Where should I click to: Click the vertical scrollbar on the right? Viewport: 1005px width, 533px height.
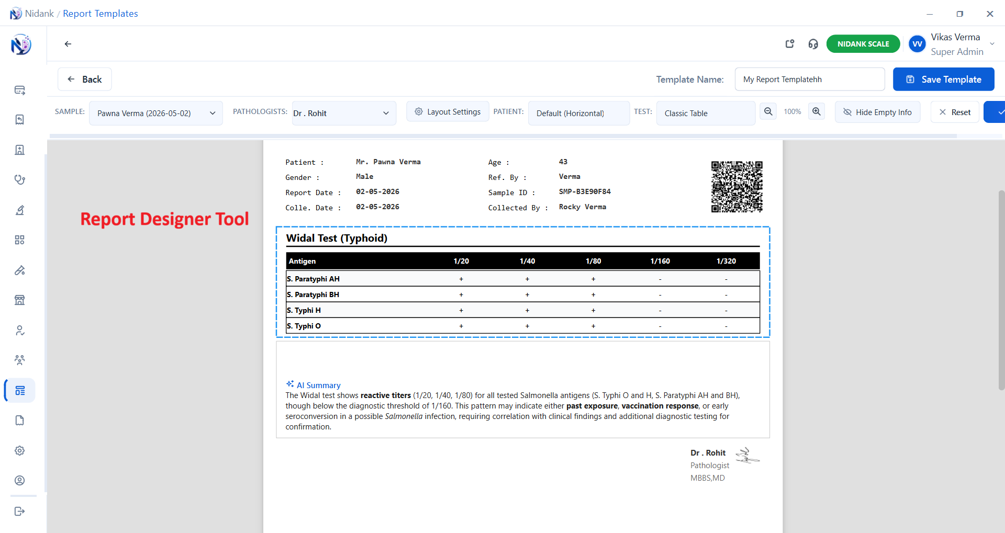click(1001, 290)
